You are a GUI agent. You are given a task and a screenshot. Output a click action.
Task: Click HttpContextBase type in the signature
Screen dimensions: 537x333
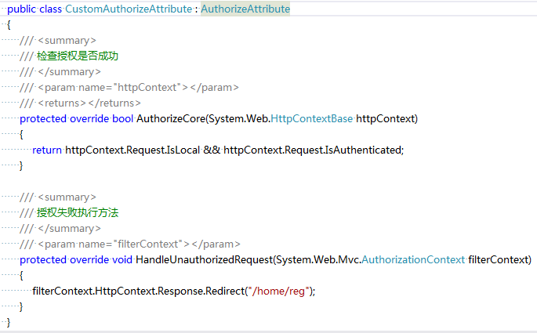(x=312, y=119)
